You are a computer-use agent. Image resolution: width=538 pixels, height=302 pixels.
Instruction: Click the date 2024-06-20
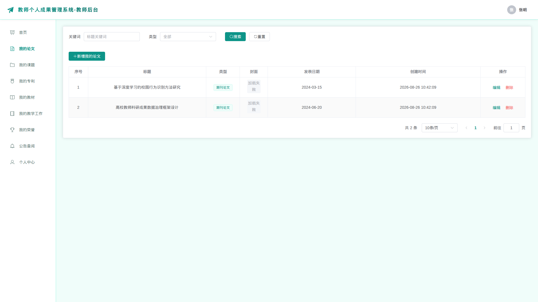(312, 107)
